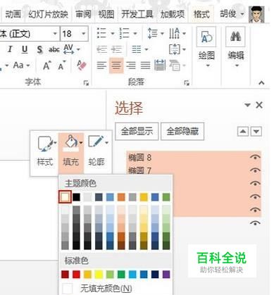This screenshot has width=274, height=295.
Task: Open the Editing (编辑) binoculars group
Action: point(236,48)
